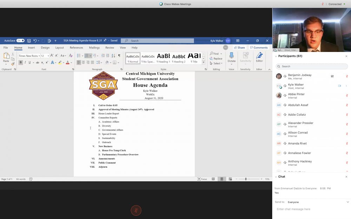Open the References ribbon tab
351x219 pixels.
pos(76,48)
